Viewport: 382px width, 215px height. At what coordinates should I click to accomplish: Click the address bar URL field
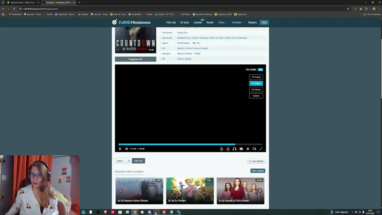[179, 9]
